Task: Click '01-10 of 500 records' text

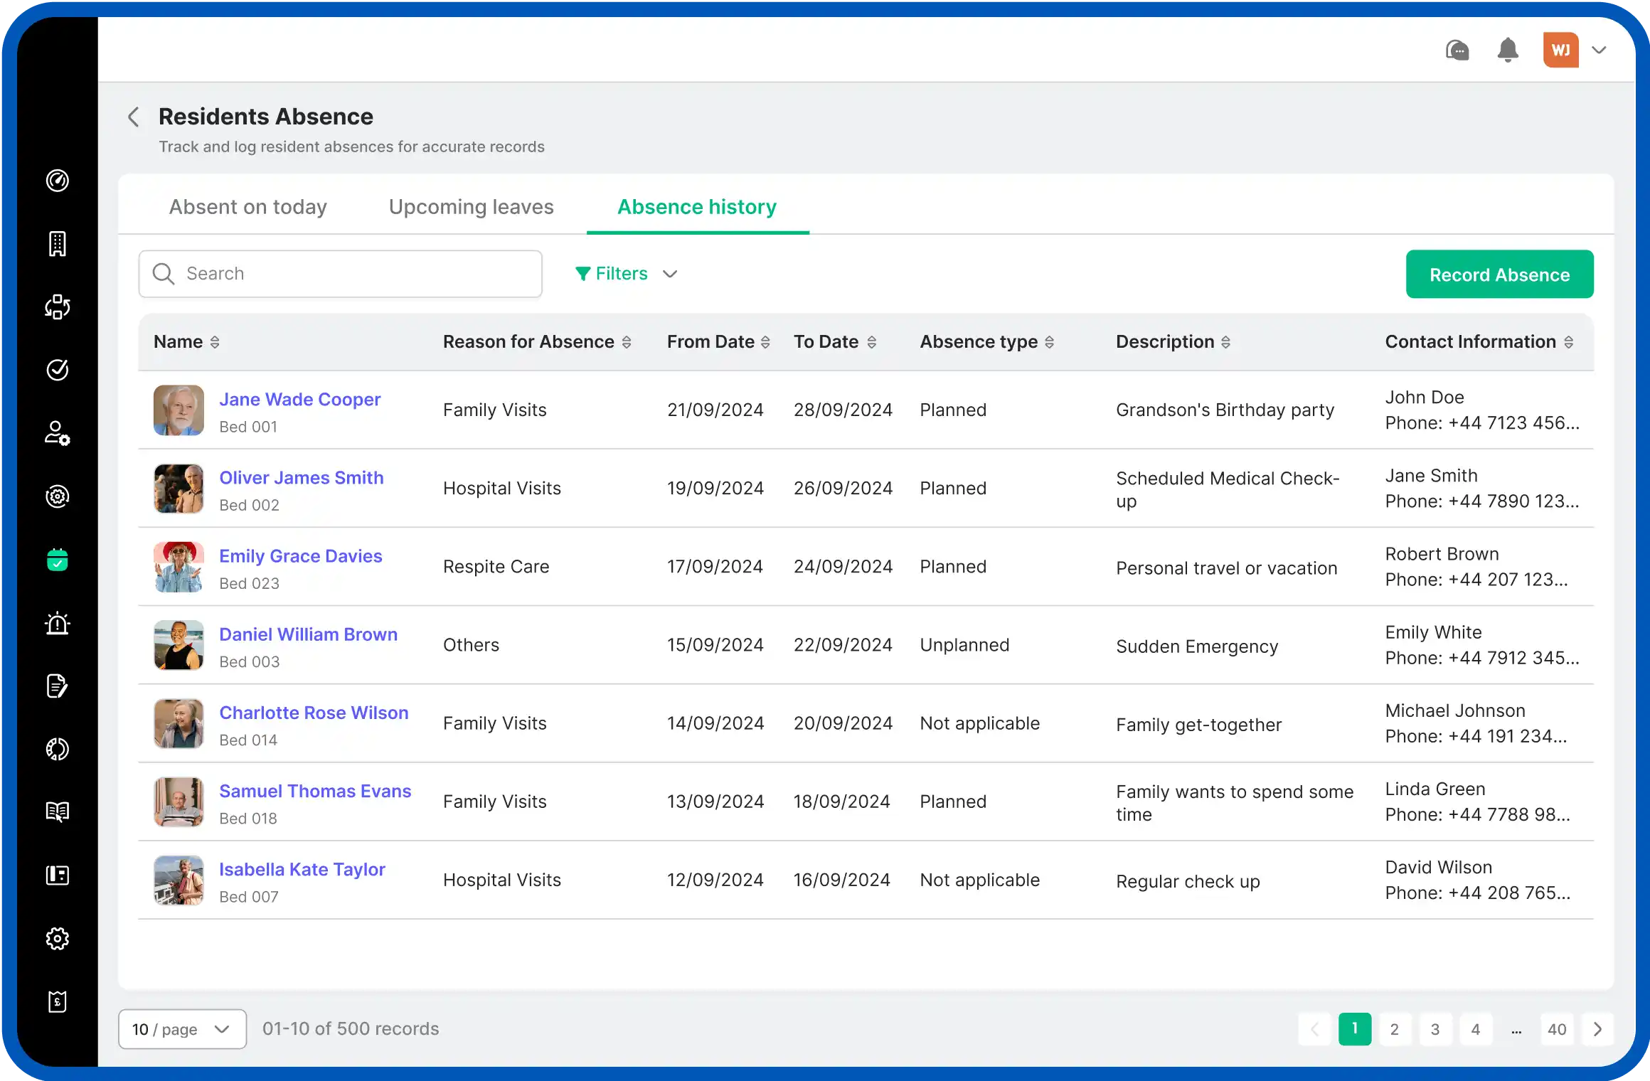Action: pos(351,1029)
